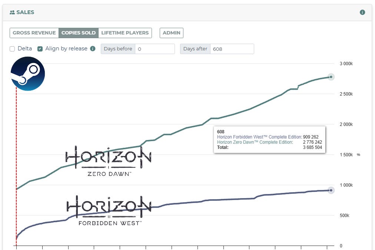Click the Sales people icon in header

12,12
